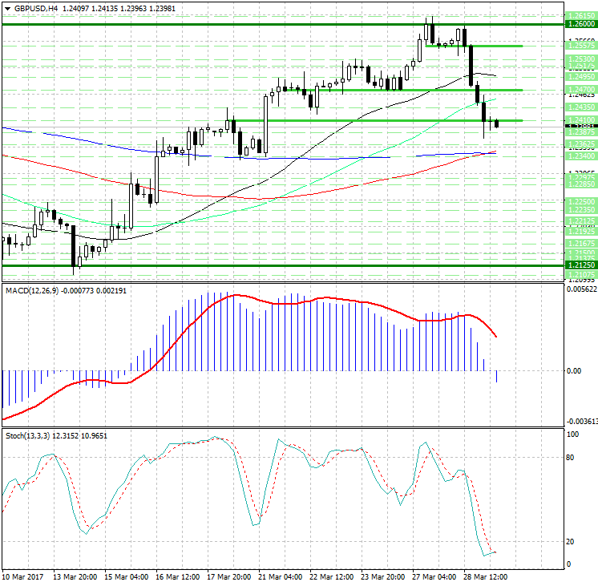Click the 28 Mar 12:00 time label
This screenshot has width=598, height=586.
[486, 577]
